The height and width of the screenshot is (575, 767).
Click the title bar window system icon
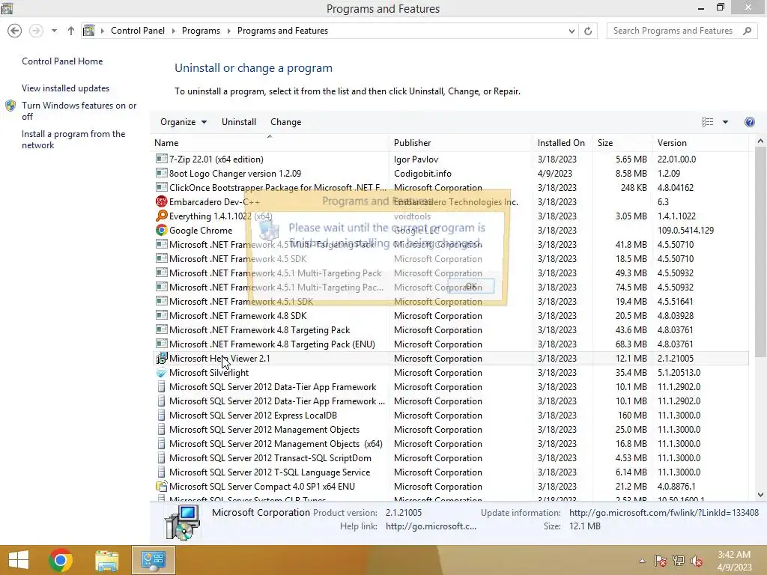(x=7, y=8)
